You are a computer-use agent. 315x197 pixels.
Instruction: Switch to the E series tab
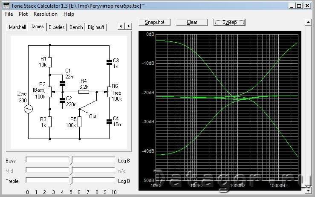(56, 27)
